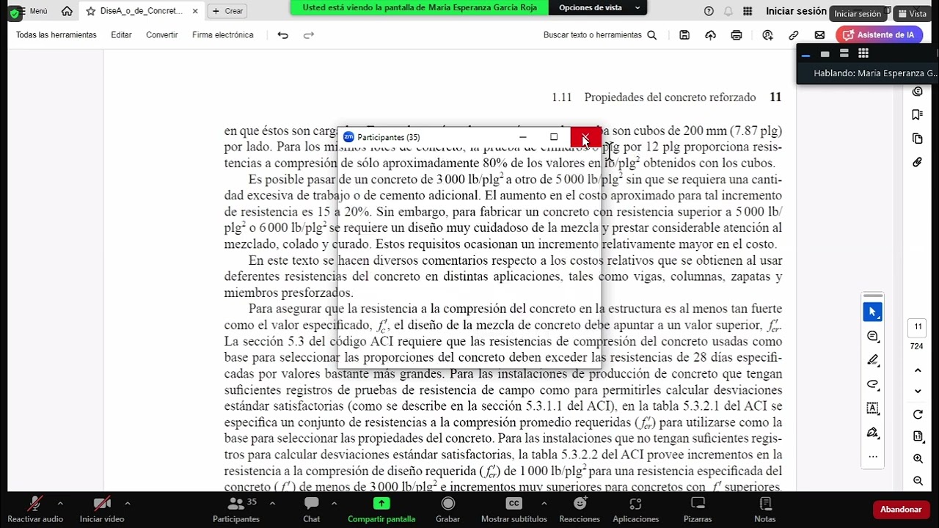Open attachments paperclip sidebar icon

click(917, 162)
